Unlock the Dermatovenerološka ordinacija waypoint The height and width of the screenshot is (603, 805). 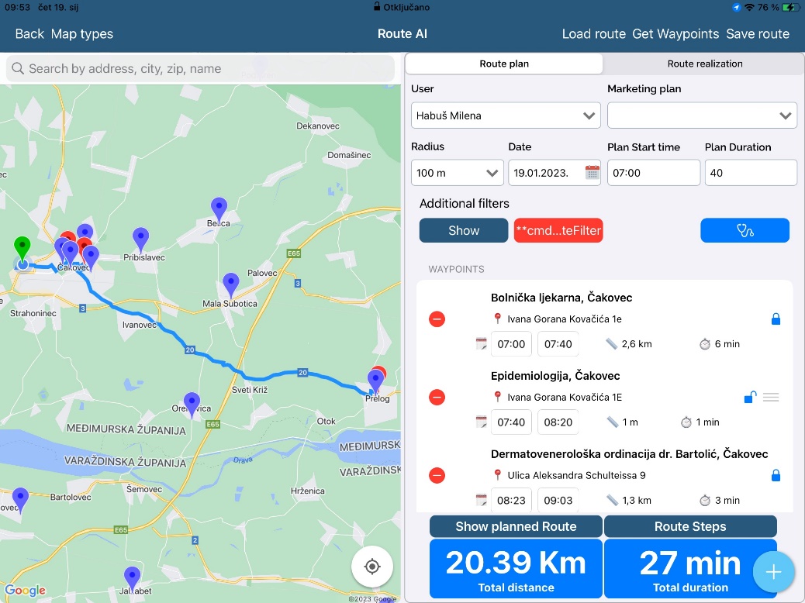pos(776,475)
